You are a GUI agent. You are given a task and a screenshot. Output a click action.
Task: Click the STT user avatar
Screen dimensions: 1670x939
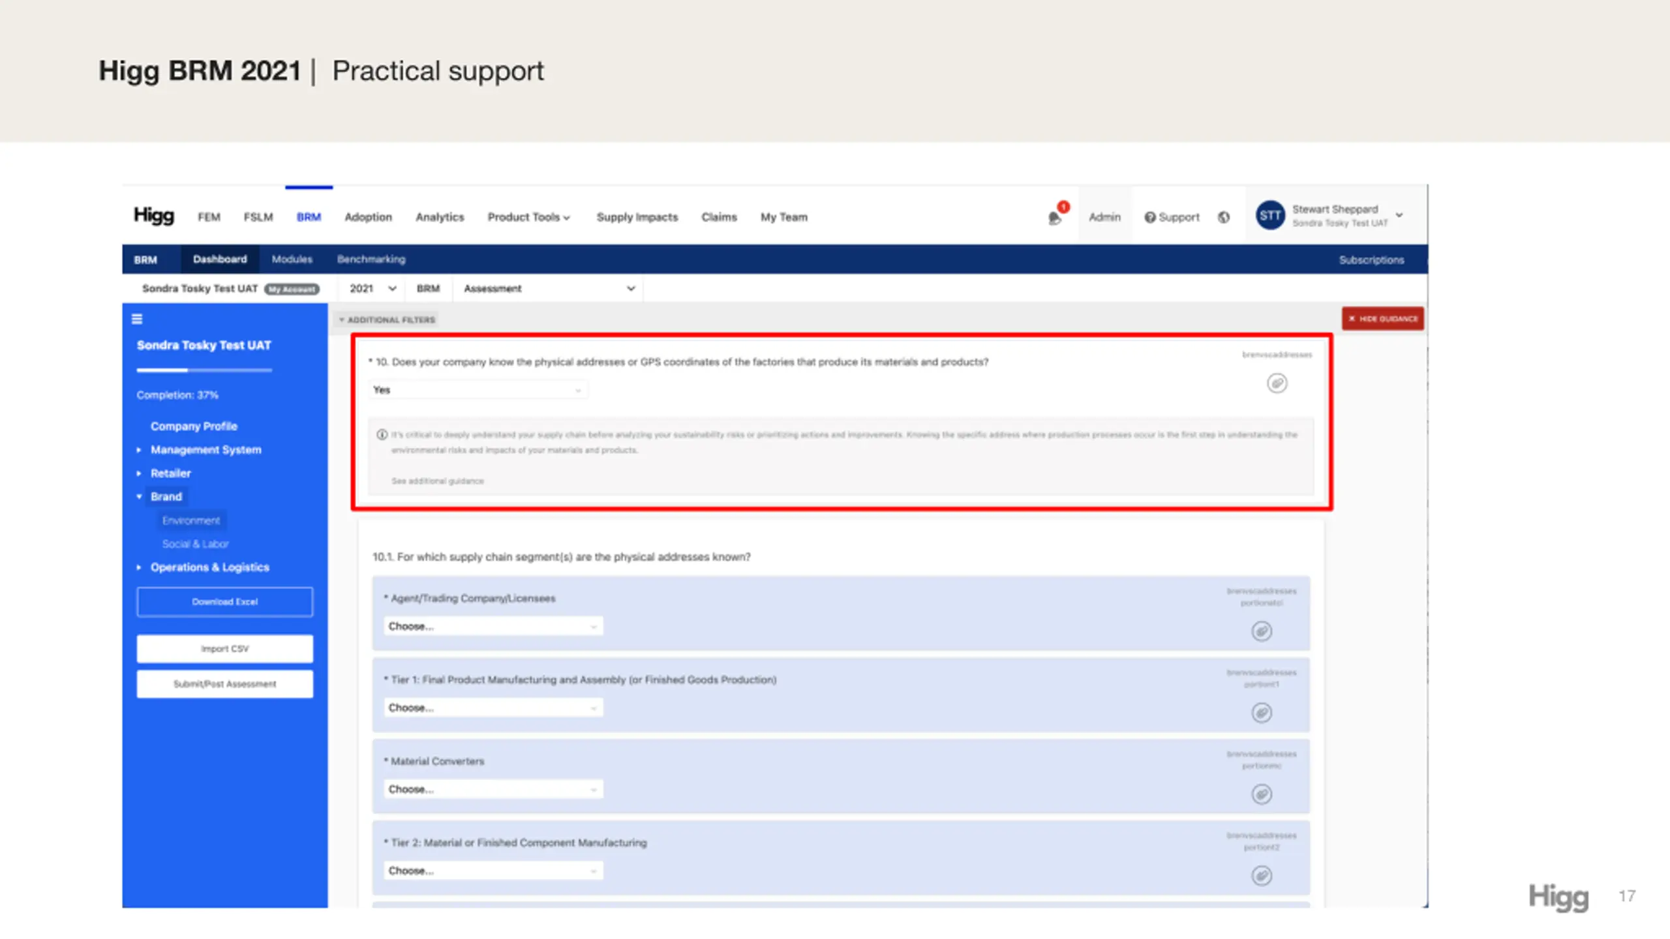(x=1270, y=215)
